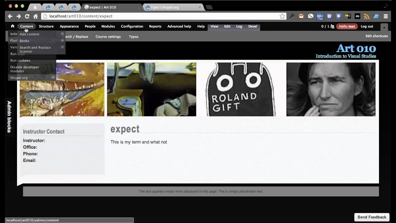Expand the Books submenu arrow
The image size is (396, 223).
coord(62,40)
